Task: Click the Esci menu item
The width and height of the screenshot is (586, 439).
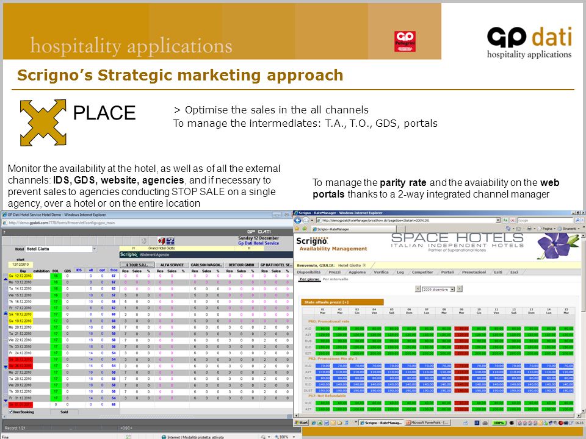Action: [514, 272]
